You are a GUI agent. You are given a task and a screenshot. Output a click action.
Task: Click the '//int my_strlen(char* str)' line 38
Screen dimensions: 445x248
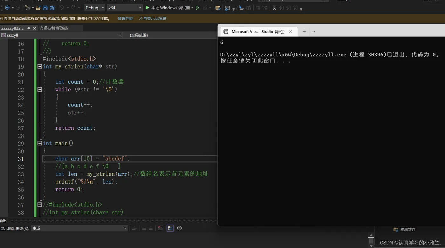tap(83, 212)
